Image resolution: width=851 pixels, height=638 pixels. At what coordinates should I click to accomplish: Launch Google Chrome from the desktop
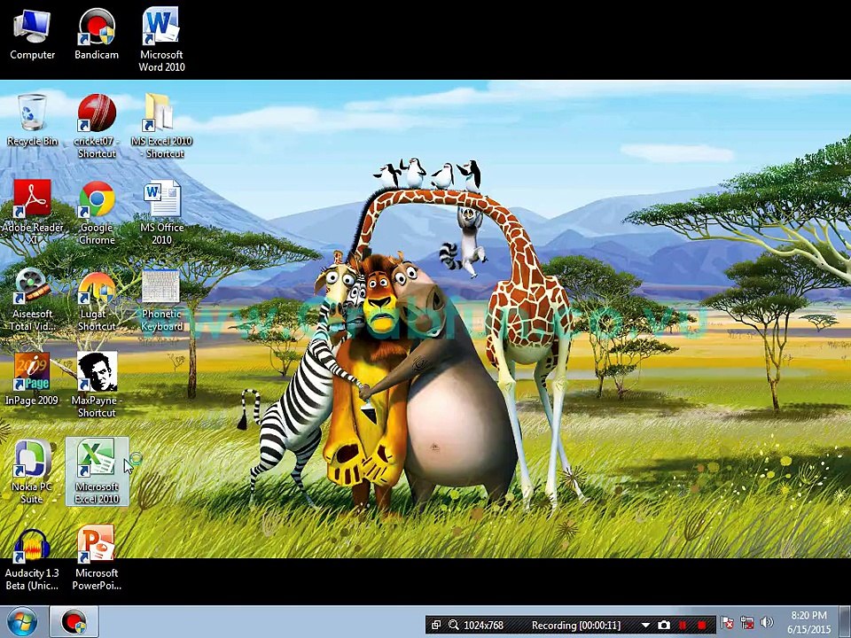(96, 213)
